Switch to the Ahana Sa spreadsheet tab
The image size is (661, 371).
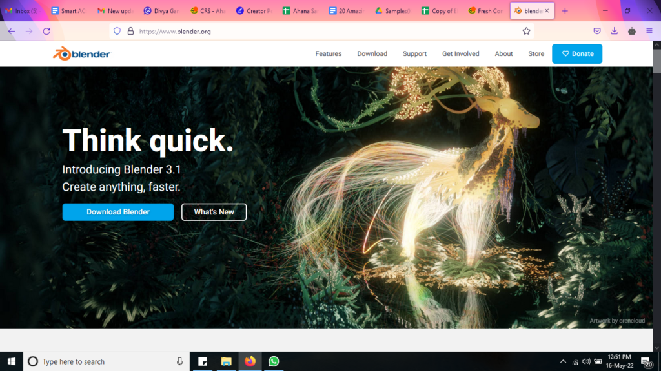click(301, 11)
